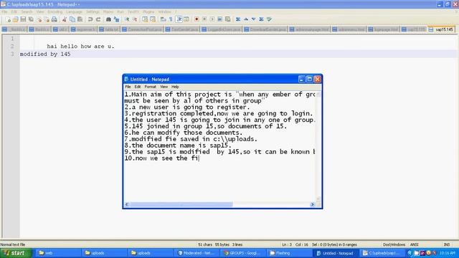Toggle synchronize horizontal scrolling icon
459x258 pixels.
(153, 19)
